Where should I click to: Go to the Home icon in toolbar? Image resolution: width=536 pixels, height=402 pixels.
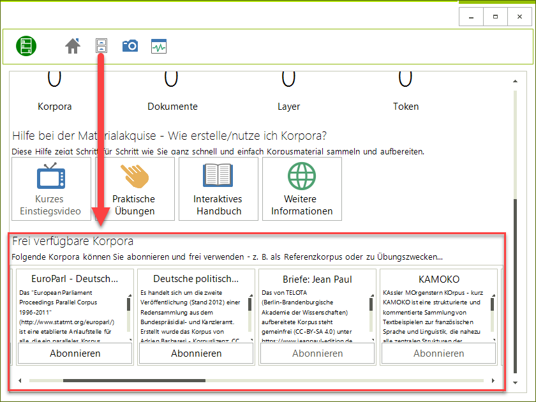[73, 46]
